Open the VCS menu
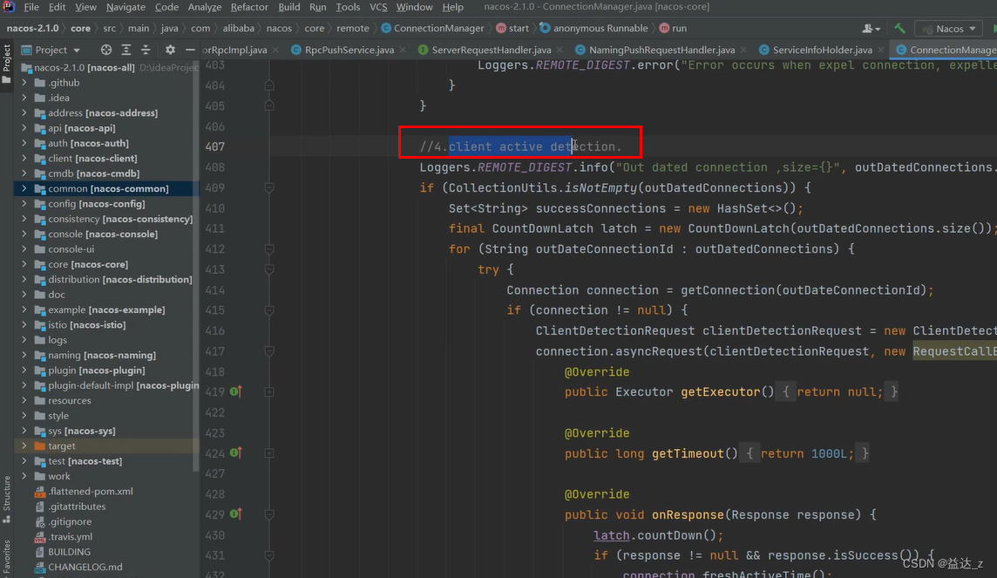The image size is (997, 578). pyautogui.click(x=378, y=7)
